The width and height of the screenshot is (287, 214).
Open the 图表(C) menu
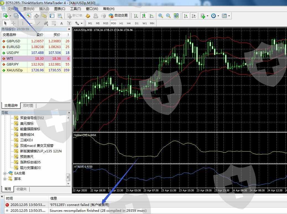coord(59,9)
